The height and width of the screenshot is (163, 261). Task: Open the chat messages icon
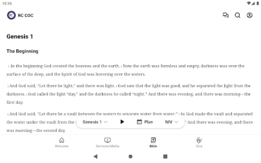coord(226,15)
